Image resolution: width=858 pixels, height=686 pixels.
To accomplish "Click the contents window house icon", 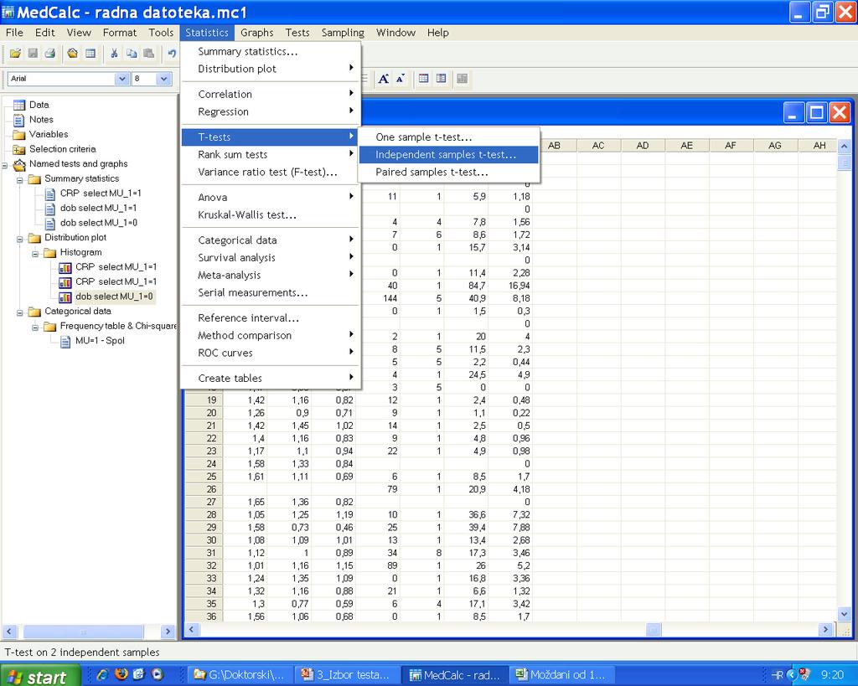I will click(73, 54).
